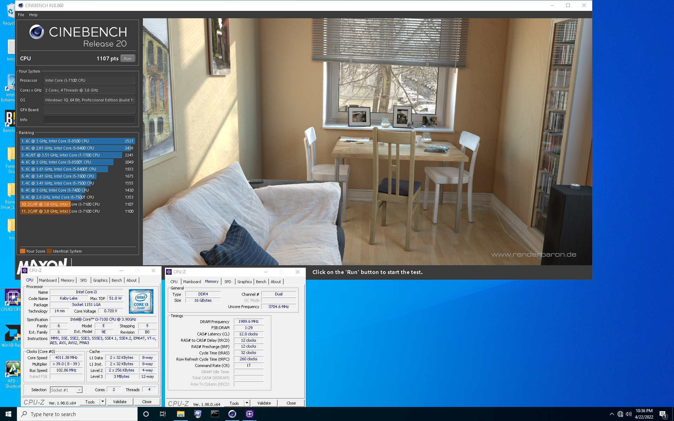This screenshot has height=421, width=674.
Task: Open File Explorer from taskbar
Action: tap(180, 414)
